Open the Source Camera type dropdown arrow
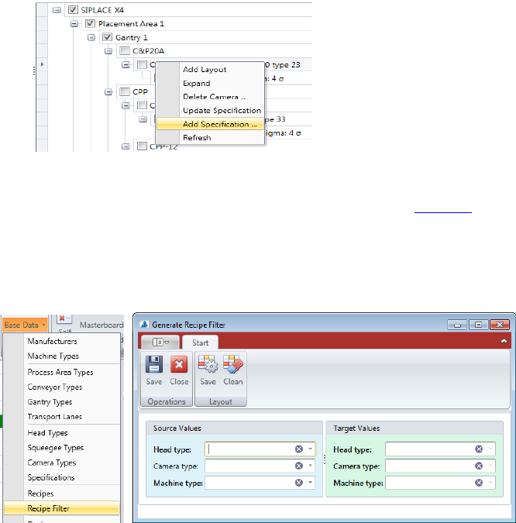The width and height of the screenshot is (516, 523). coord(310,466)
